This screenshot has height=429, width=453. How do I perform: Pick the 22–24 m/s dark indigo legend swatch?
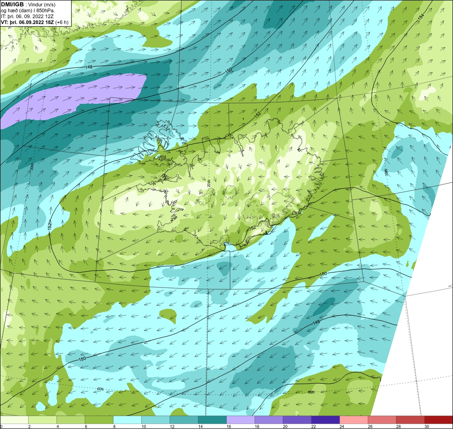[x=326, y=420]
